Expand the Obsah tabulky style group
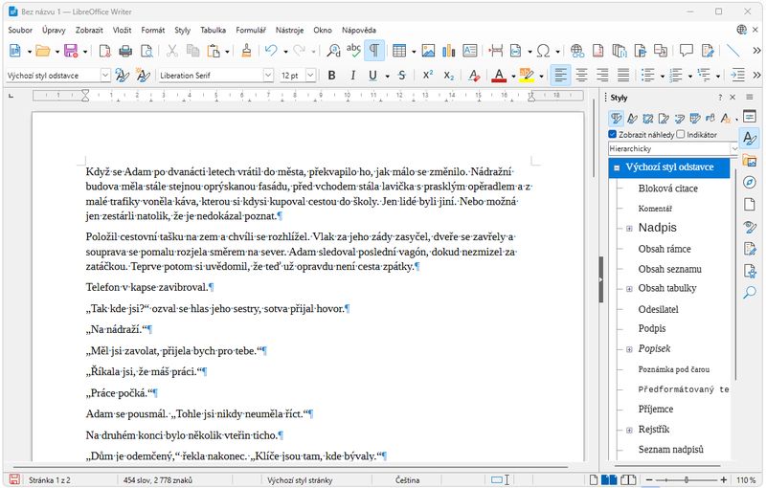766x488 pixels. [x=629, y=289]
